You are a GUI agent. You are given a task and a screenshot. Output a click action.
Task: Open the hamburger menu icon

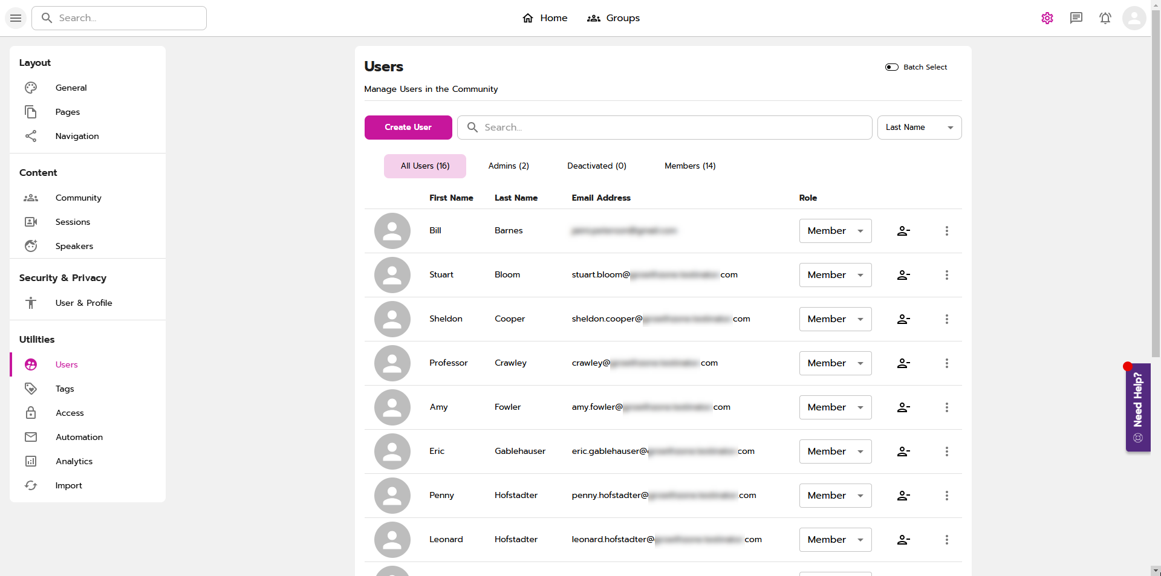point(16,18)
